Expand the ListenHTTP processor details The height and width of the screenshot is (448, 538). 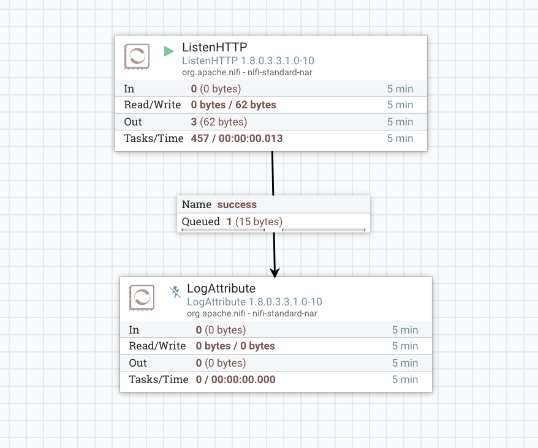tap(270, 57)
